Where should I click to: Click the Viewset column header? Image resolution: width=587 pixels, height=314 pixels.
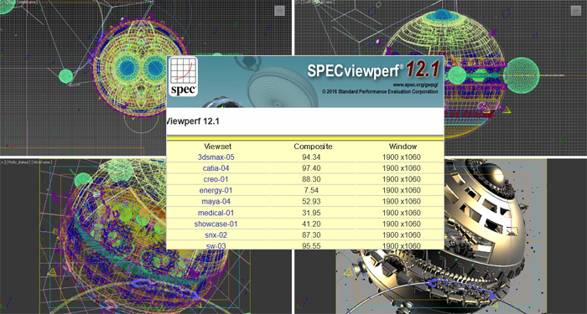click(x=218, y=147)
